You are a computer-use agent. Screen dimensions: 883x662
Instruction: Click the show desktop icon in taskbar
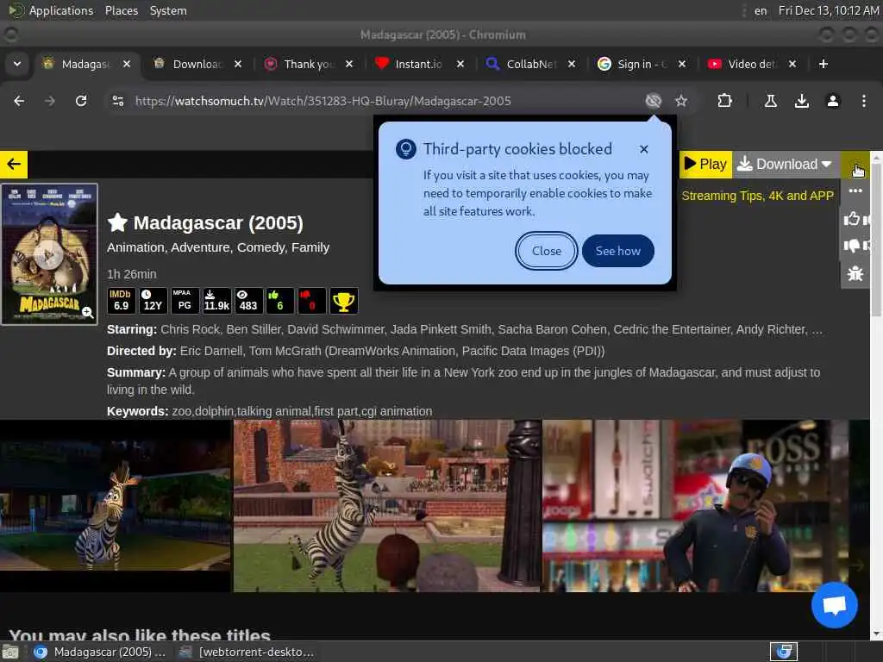tap(10, 652)
